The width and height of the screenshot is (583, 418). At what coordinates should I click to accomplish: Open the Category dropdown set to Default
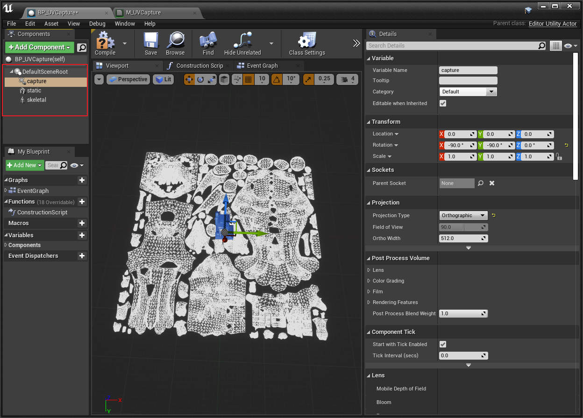[468, 92]
